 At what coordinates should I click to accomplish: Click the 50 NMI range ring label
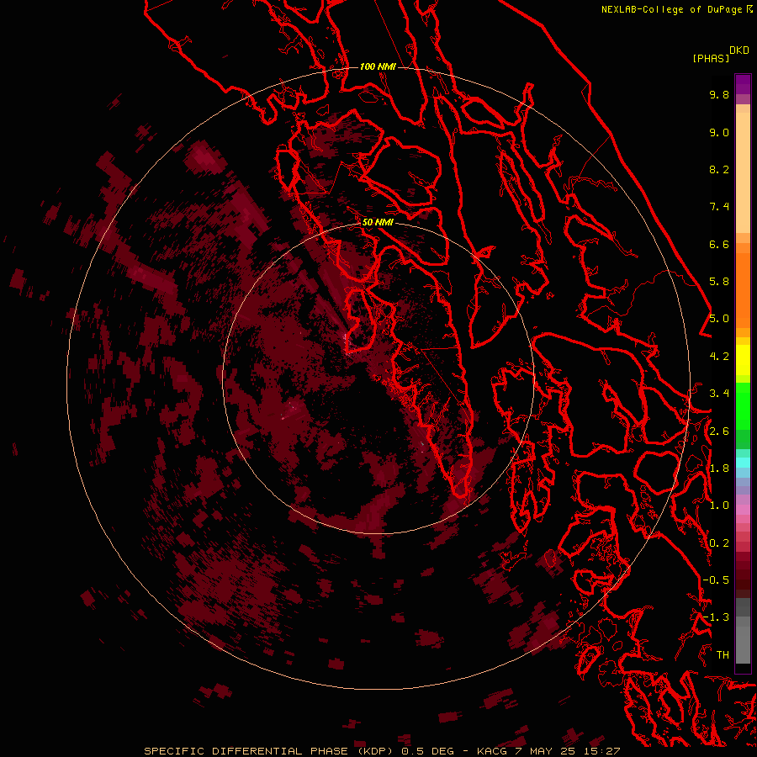pos(378,222)
